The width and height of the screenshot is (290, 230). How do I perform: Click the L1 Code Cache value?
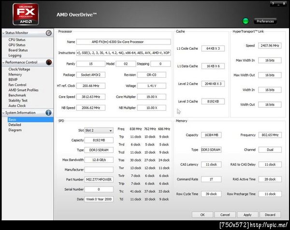[x=213, y=48]
